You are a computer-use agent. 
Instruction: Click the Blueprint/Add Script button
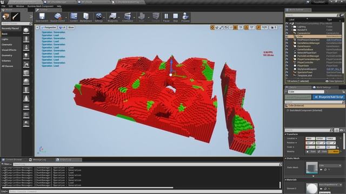pyautogui.click(x=329, y=97)
